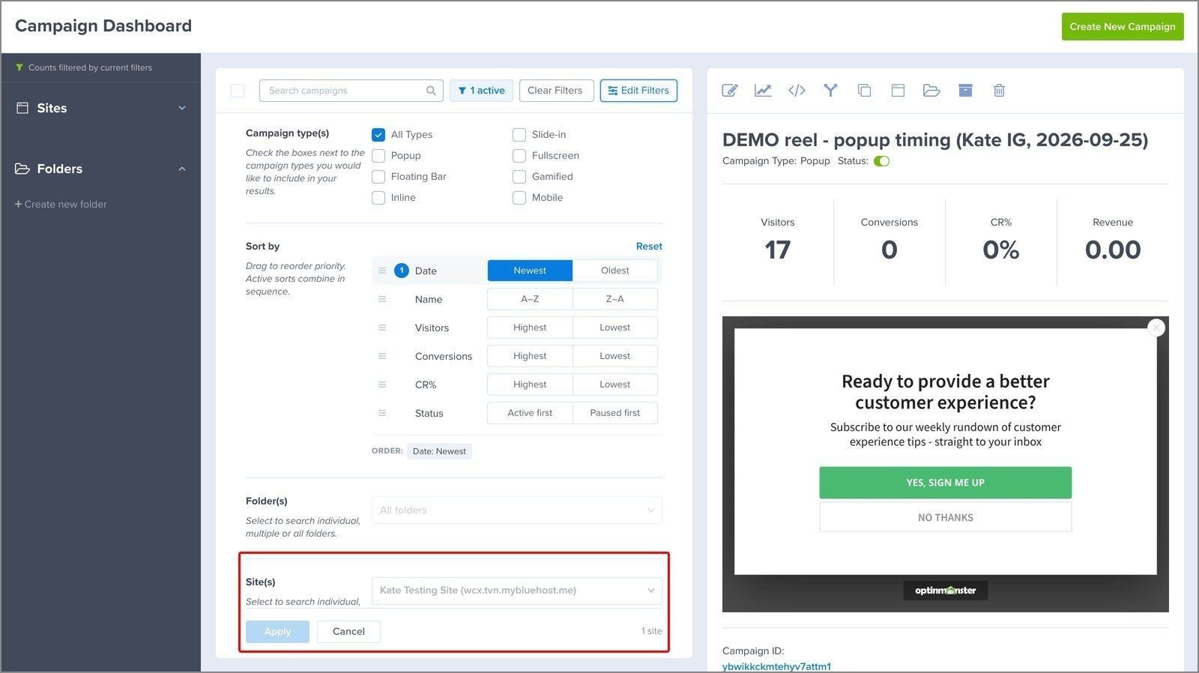Click Reset link in Sort by
Viewport: 1199px width, 673px height.
[649, 247]
